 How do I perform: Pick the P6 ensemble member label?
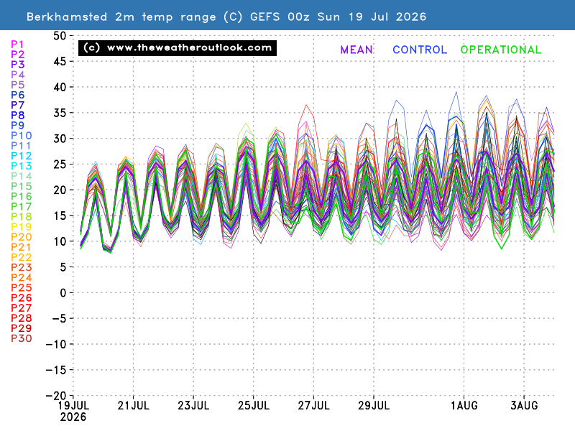click(x=17, y=95)
